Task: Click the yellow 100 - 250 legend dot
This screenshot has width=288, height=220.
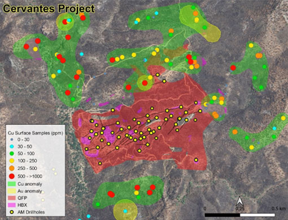Action: (x=12, y=161)
